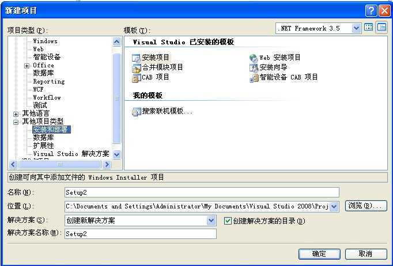Expand the Office tree node
Viewport: 393px width, 266px height.
[x=27, y=66]
